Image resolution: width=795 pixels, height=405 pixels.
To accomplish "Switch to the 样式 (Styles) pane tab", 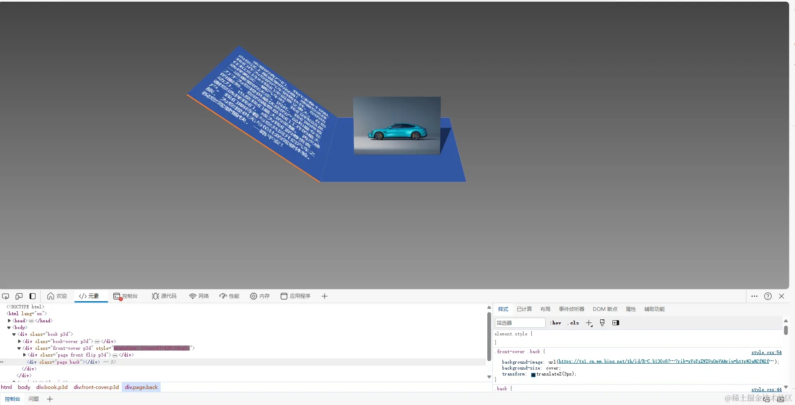I will tap(503, 309).
